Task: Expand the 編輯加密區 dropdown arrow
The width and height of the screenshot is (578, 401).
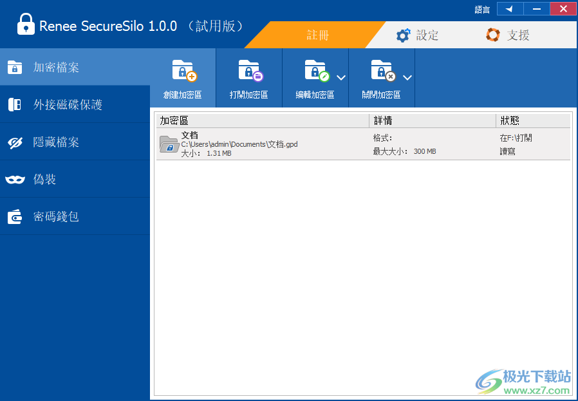Action: tap(342, 77)
